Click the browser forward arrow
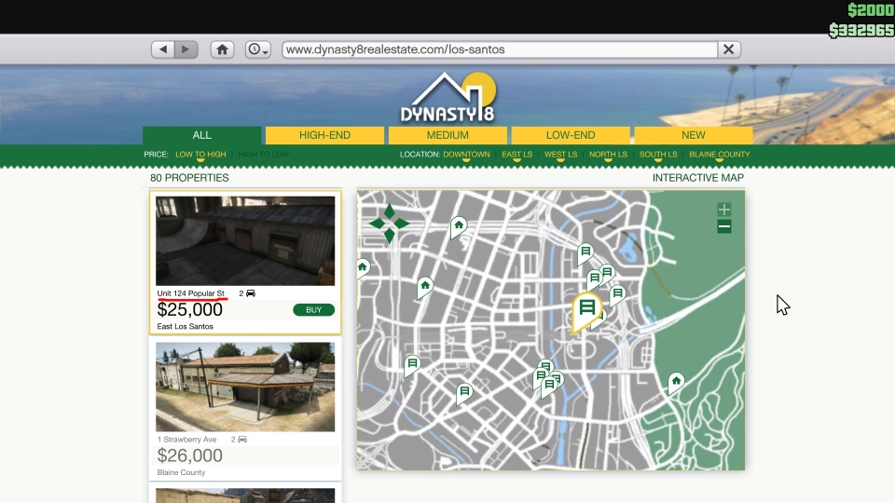This screenshot has height=503, width=895. (186, 49)
